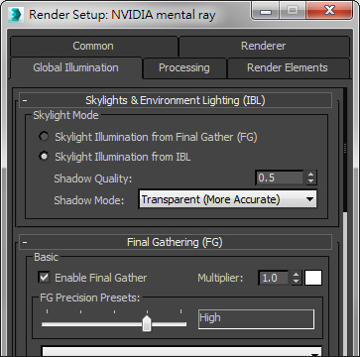This screenshot has height=357, width=360.
Task: Toggle the Enable Final Gather checkbox
Action: [44, 278]
